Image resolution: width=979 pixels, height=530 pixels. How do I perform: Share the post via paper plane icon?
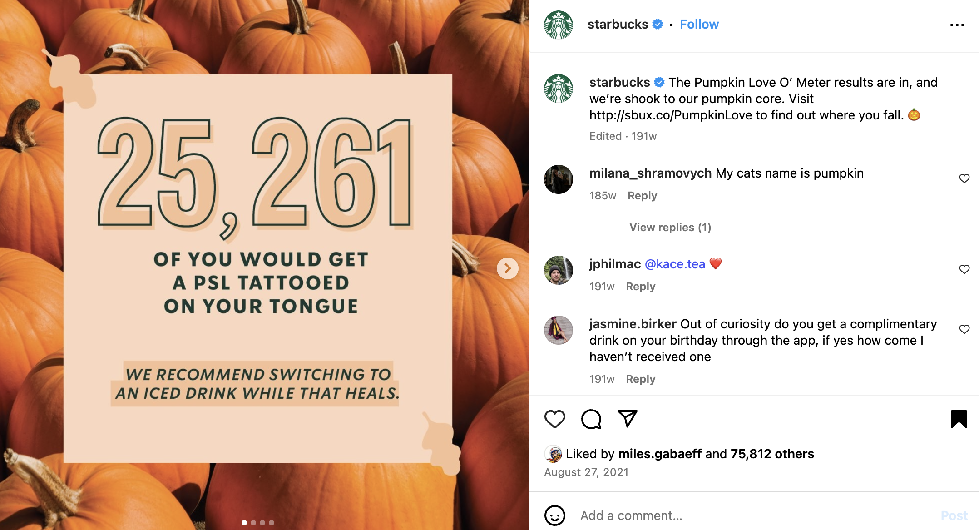628,418
